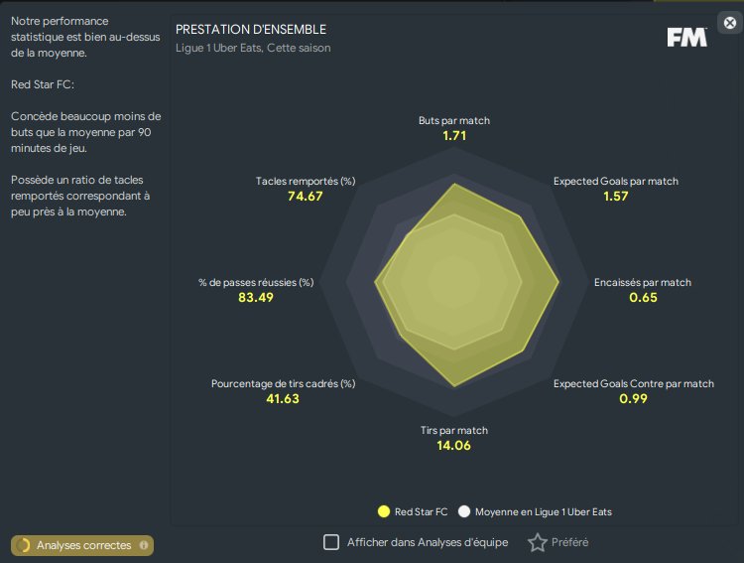Select the Encaissés par match value 0.65

(643, 298)
